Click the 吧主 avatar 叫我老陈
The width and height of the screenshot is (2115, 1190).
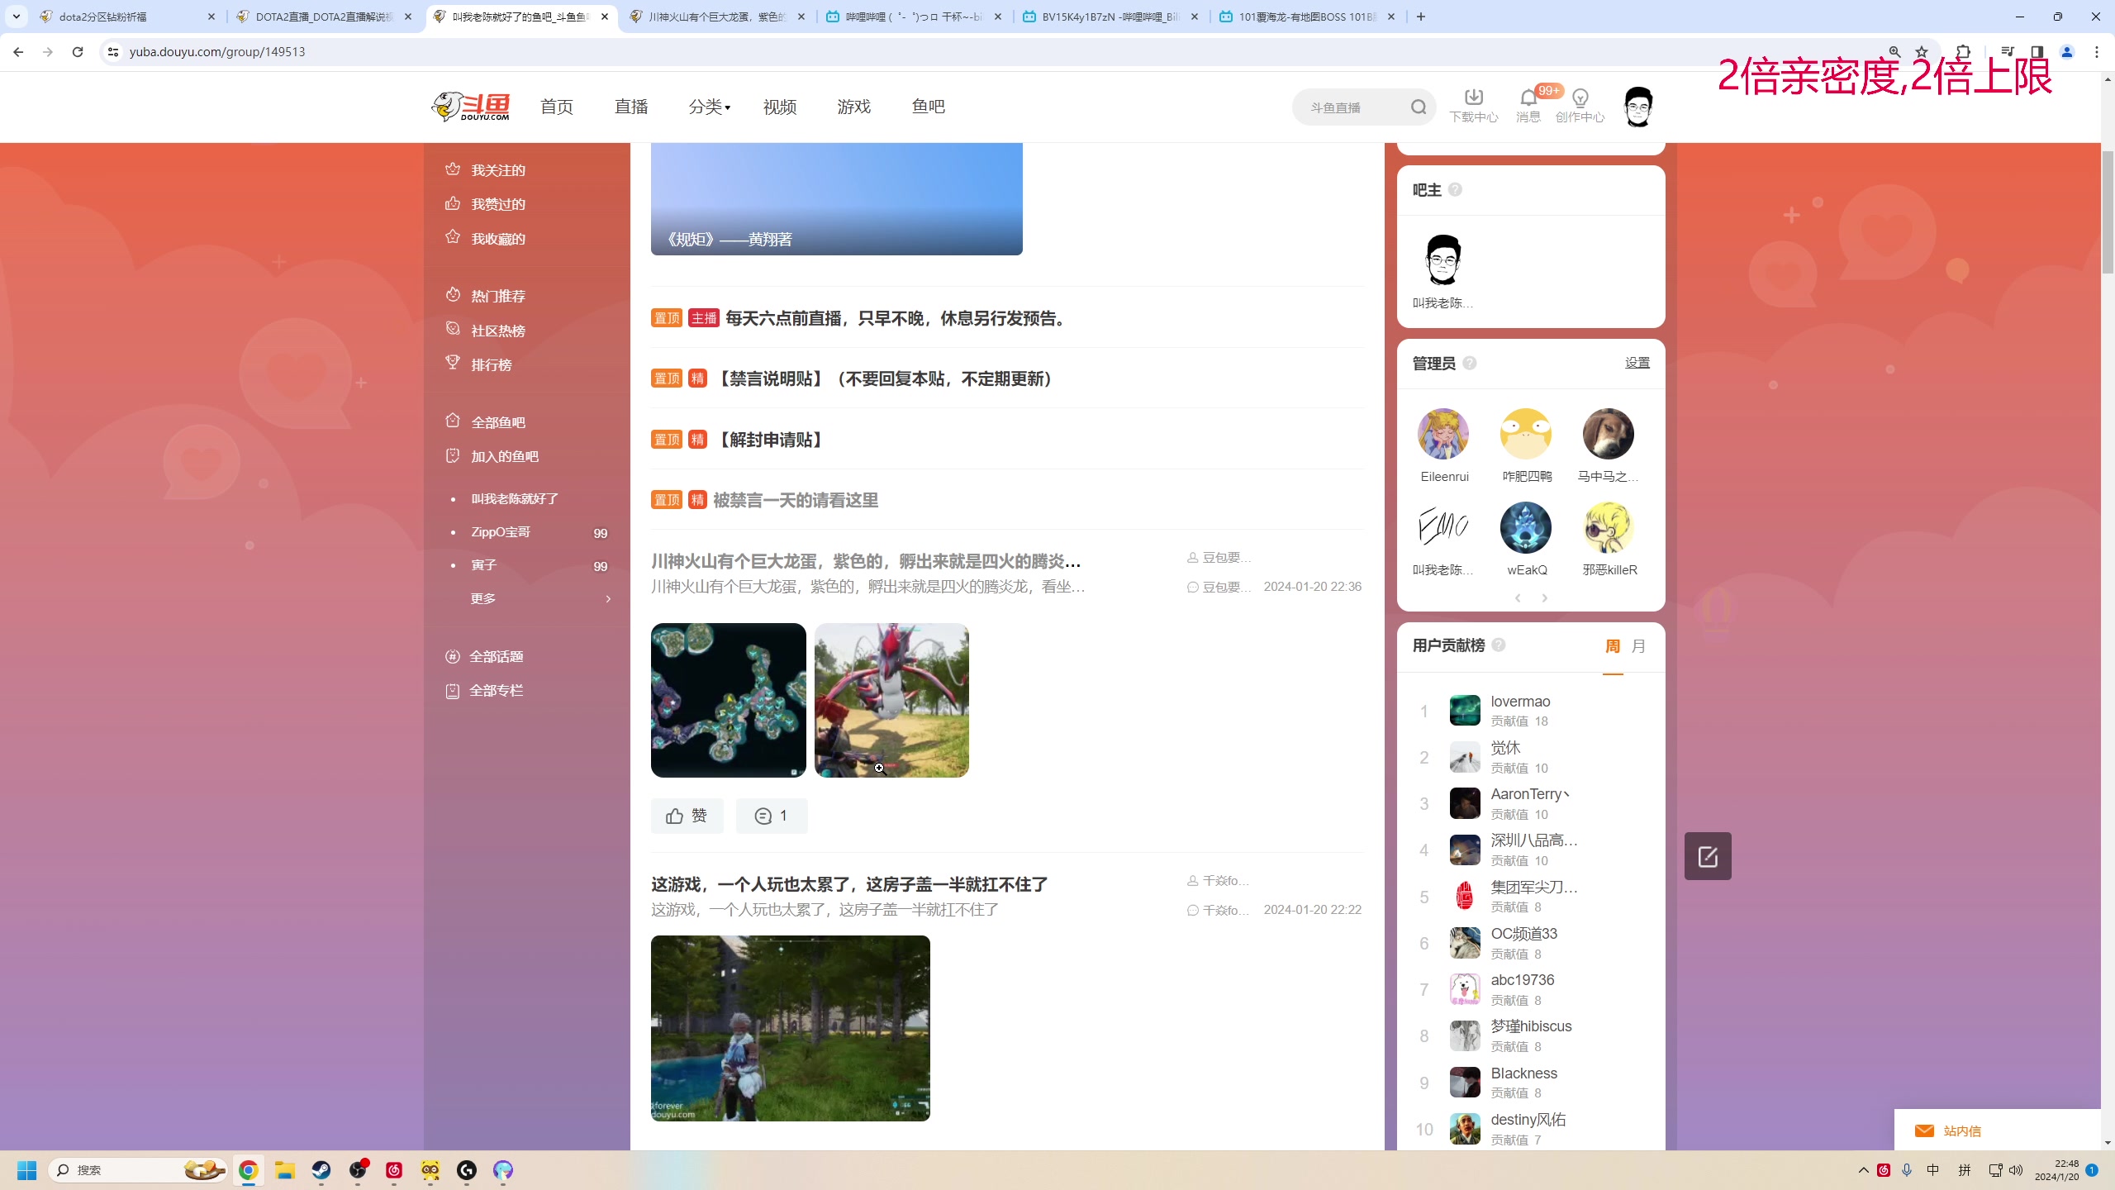coord(1443,259)
